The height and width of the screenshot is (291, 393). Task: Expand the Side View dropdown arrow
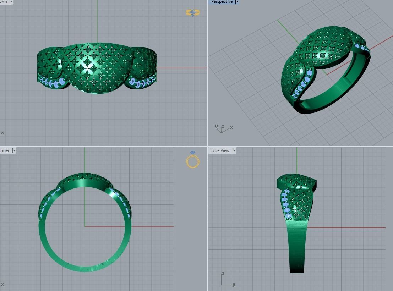coord(234,150)
